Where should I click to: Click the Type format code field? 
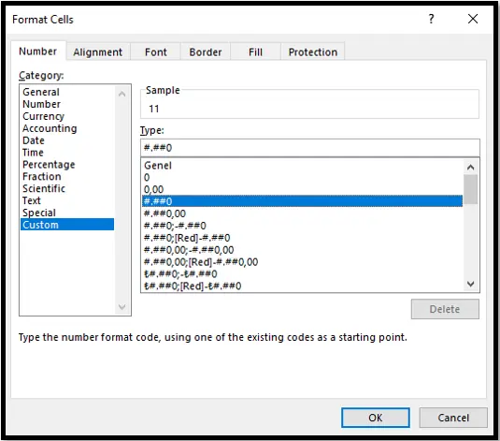(310, 148)
